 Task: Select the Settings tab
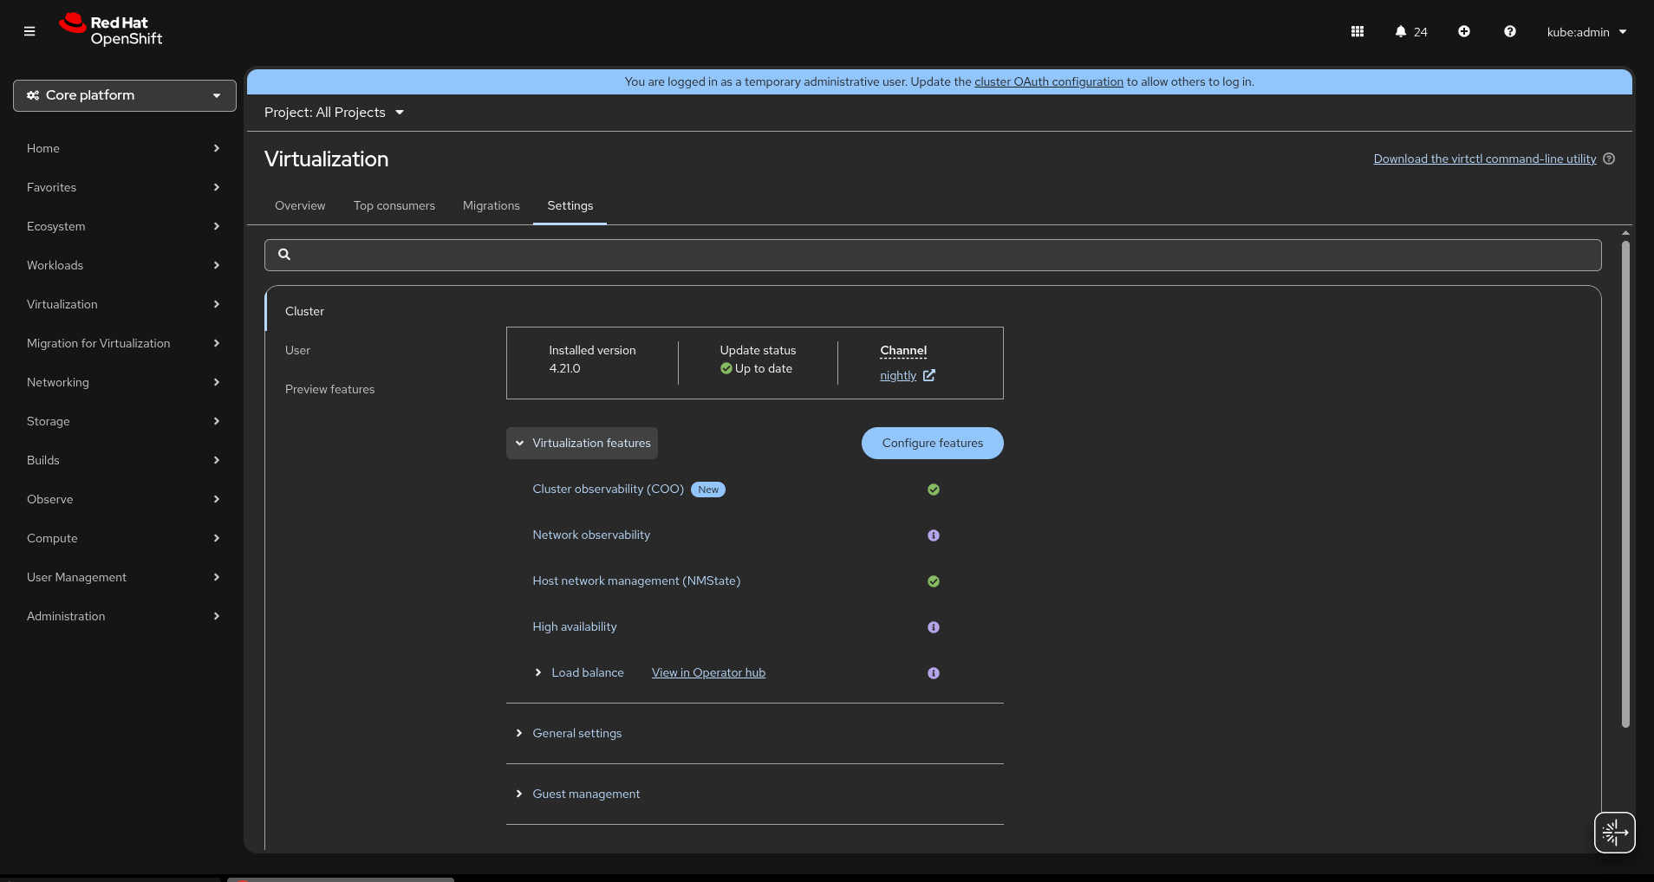(570, 205)
